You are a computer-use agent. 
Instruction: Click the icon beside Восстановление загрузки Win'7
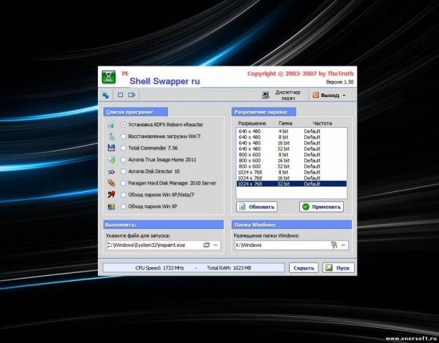(111, 136)
